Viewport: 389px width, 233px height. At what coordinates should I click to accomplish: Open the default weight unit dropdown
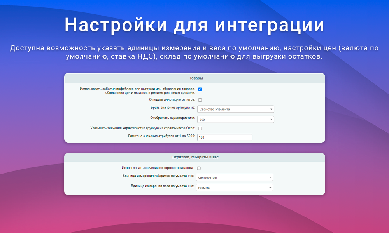click(234, 187)
